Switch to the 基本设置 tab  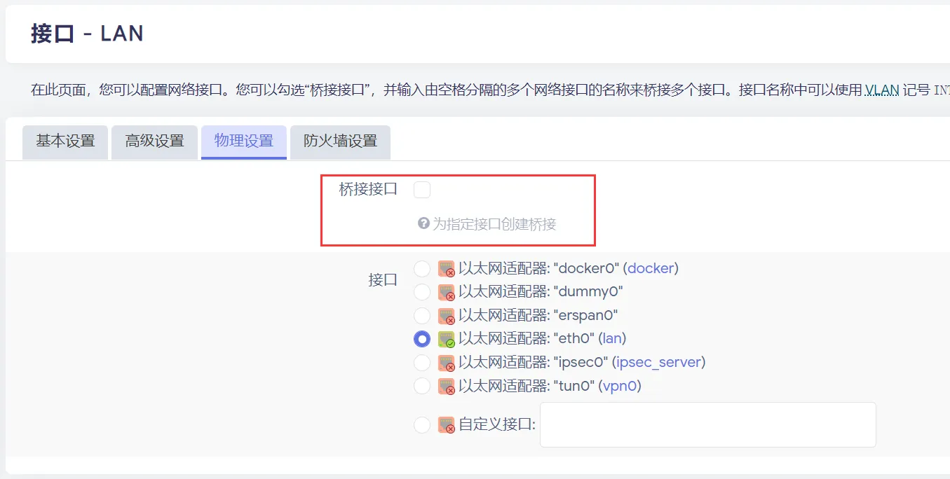click(x=65, y=141)
